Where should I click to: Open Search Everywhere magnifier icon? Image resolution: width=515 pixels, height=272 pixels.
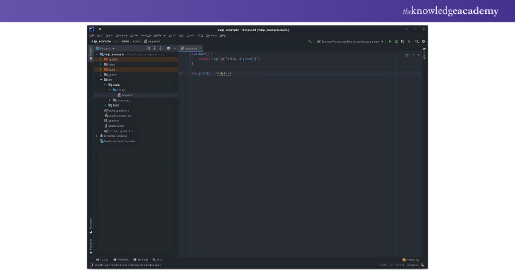click(x=417, y=42)
